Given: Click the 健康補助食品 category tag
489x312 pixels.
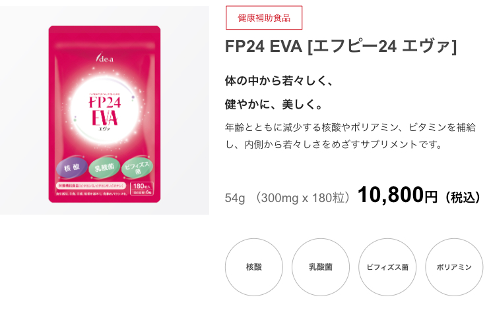Looking at the screenshot, I should click(264, 18).
